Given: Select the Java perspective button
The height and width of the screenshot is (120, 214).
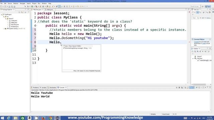Looking at the screenshot, I should 208,6.
